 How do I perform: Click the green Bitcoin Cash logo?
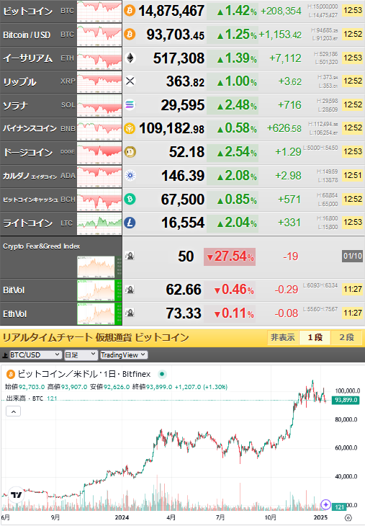(x=130, y=199)
